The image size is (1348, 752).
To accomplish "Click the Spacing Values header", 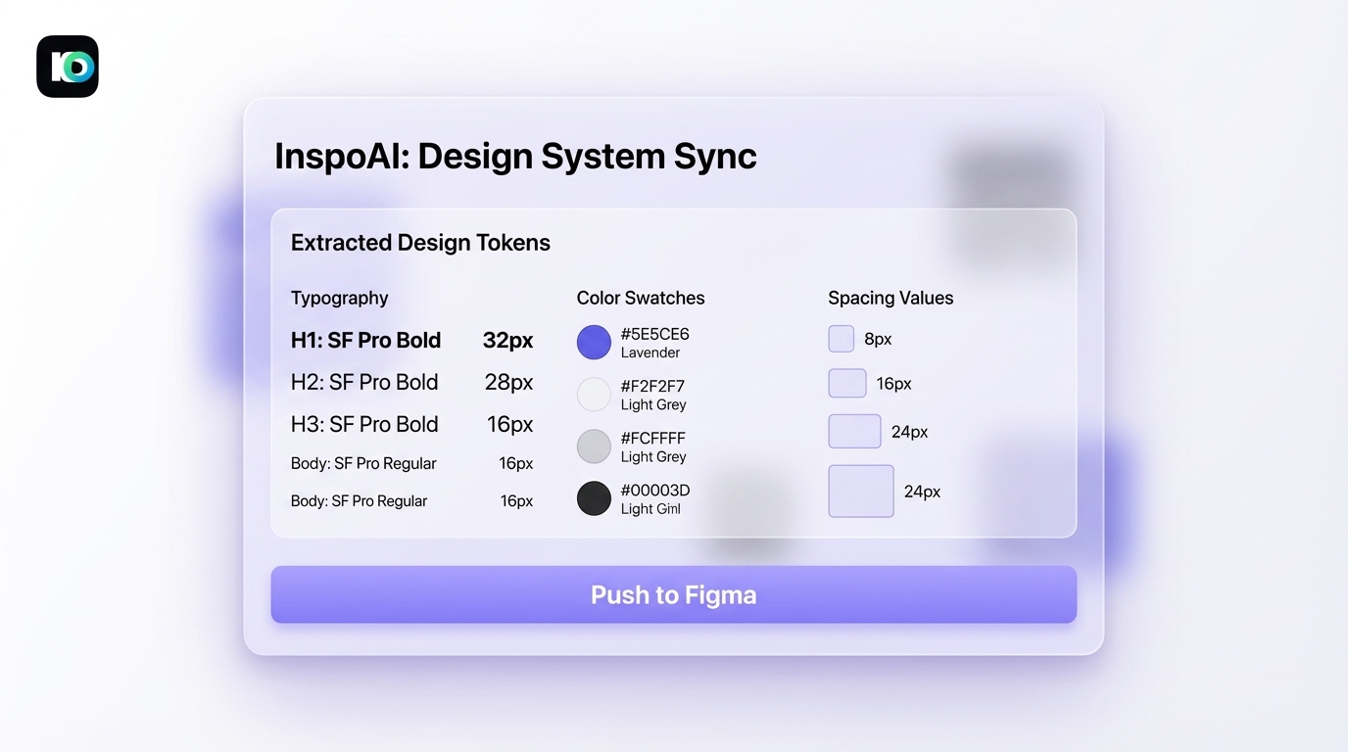I will coord(890,298).
